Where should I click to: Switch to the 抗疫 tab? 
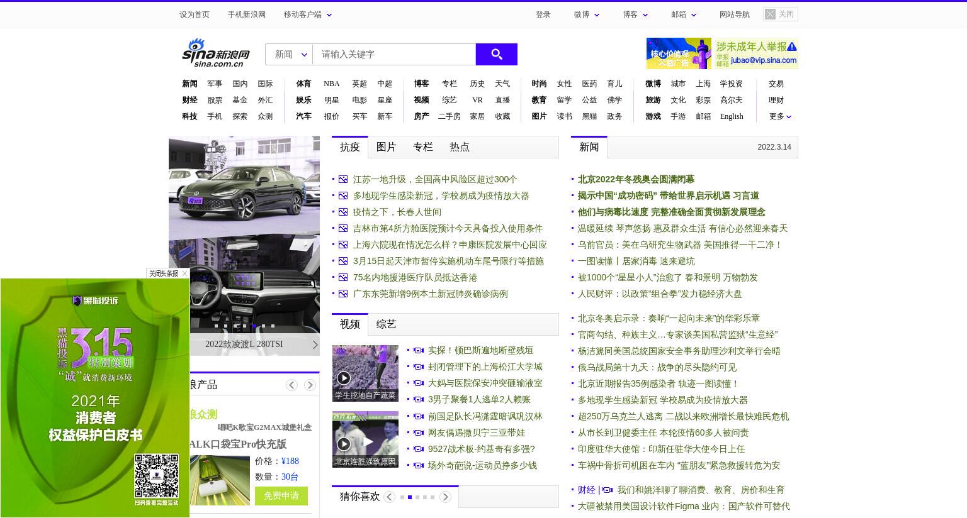click(350, 147)
